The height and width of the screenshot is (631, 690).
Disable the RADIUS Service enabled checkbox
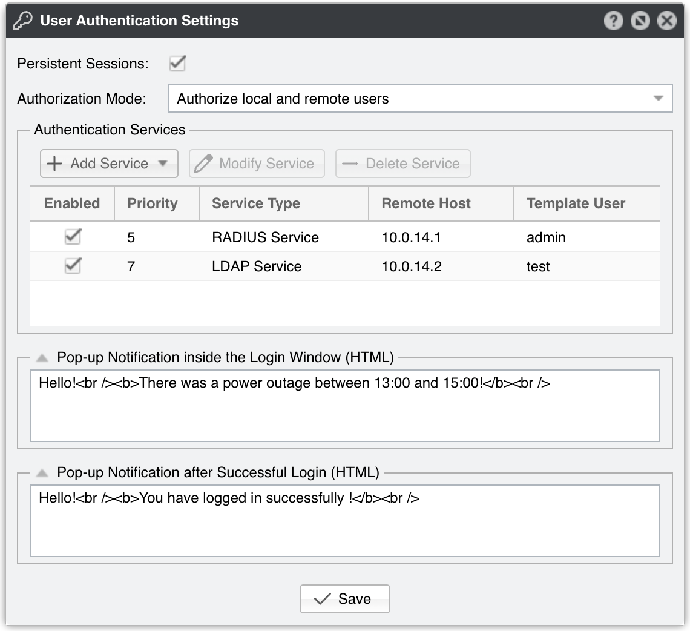click(73, 237)
